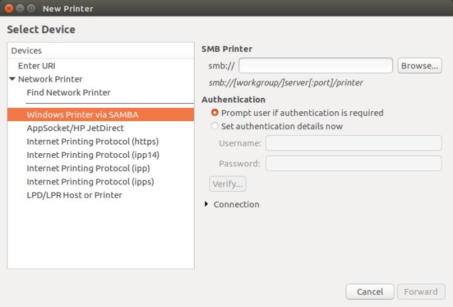Screen dimensions: 453x307
Task: Select prompt user if authentication required
Action: (215, 113)
